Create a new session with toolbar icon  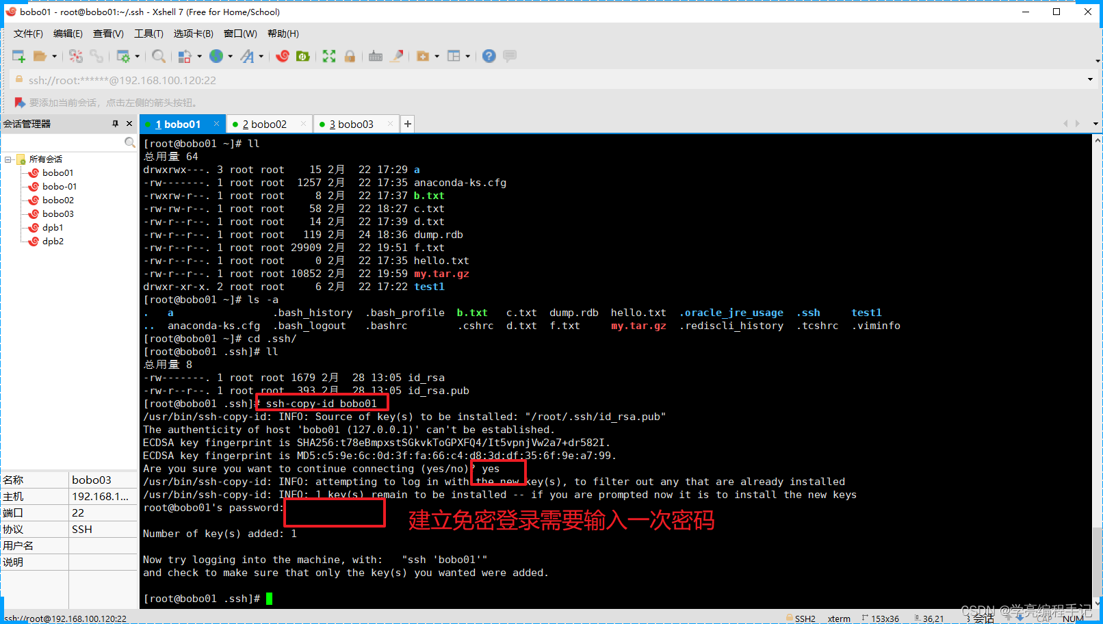point(18,56)
